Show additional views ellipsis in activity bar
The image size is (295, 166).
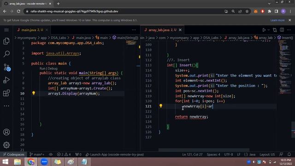(6, 106)
